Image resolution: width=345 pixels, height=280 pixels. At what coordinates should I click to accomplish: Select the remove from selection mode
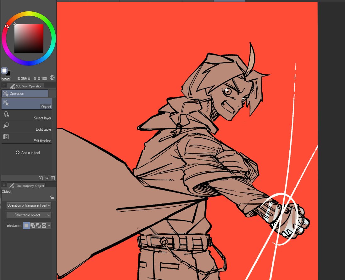tap(38, 226)
